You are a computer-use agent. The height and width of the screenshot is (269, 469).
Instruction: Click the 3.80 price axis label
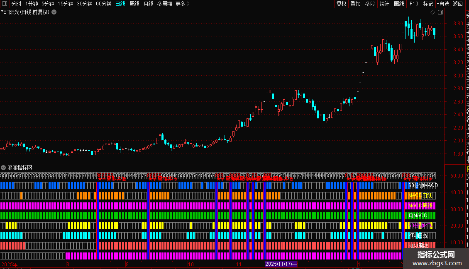pyautogui.click(x=458, y=23)
